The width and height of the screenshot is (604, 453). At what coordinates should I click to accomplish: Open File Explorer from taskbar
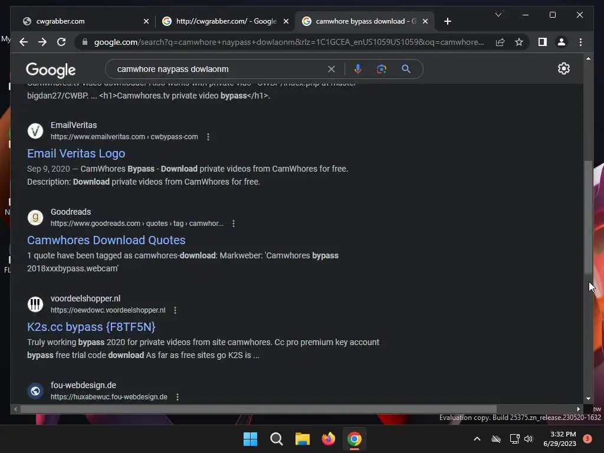[x=303, y=439]
